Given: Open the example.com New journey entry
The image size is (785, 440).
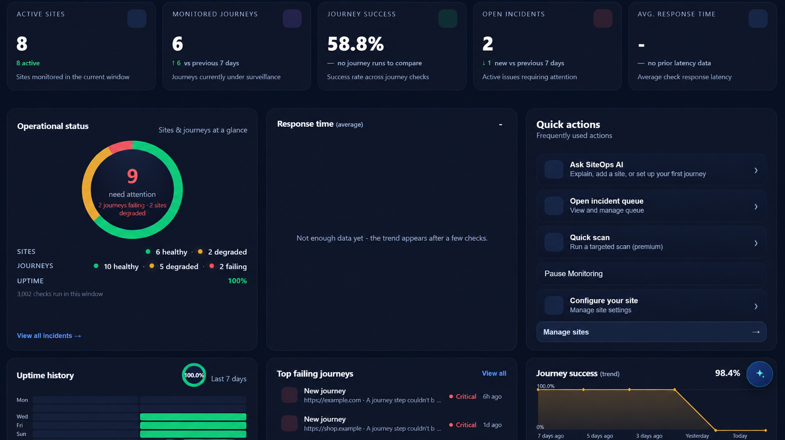Looking at the screenshot, I should [391, 395].
